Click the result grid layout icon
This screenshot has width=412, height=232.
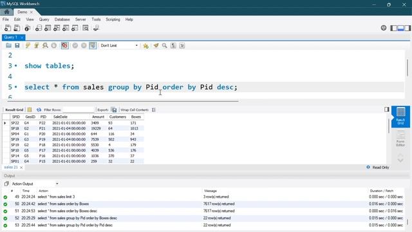[30, 110]
